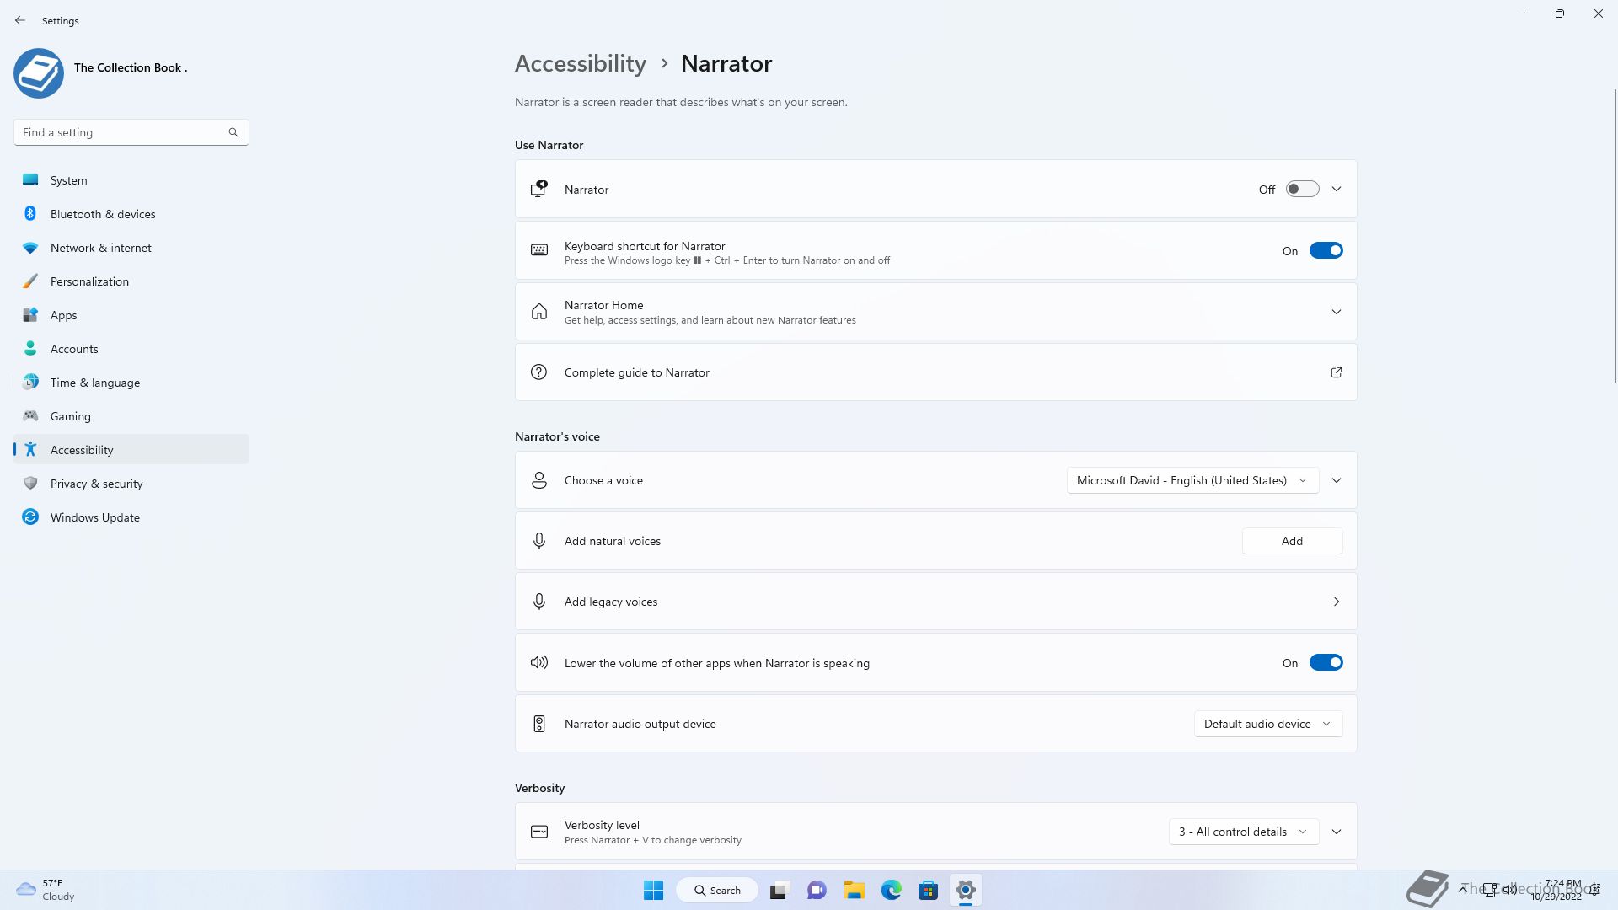This screenshot has width=1618, height=910.
Task: Turn off Lower the volume of other apps
Action: (1326, 662)
